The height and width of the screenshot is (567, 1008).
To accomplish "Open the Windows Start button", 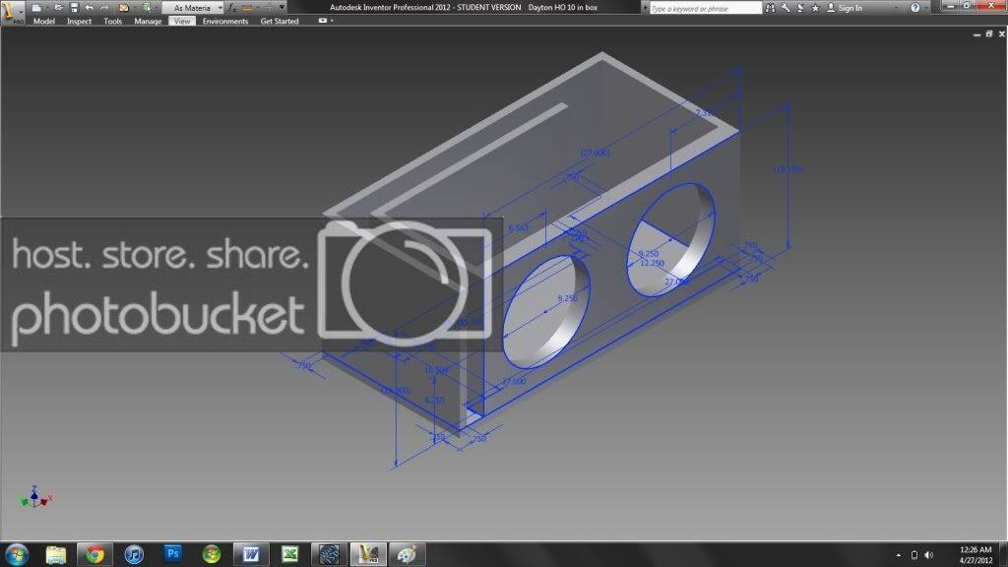I will (17, 554).
